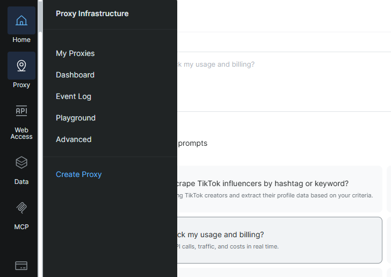Click the MCP paperclip icon
The width and height of the screenshot is (391, 277).
pos(21,207)
